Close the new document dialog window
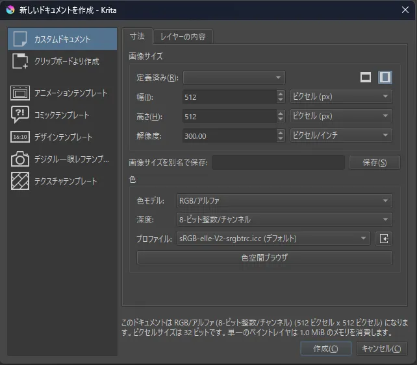Image resolution: width=417 pixels, height=365 pixels. click(x=405, y=10)
